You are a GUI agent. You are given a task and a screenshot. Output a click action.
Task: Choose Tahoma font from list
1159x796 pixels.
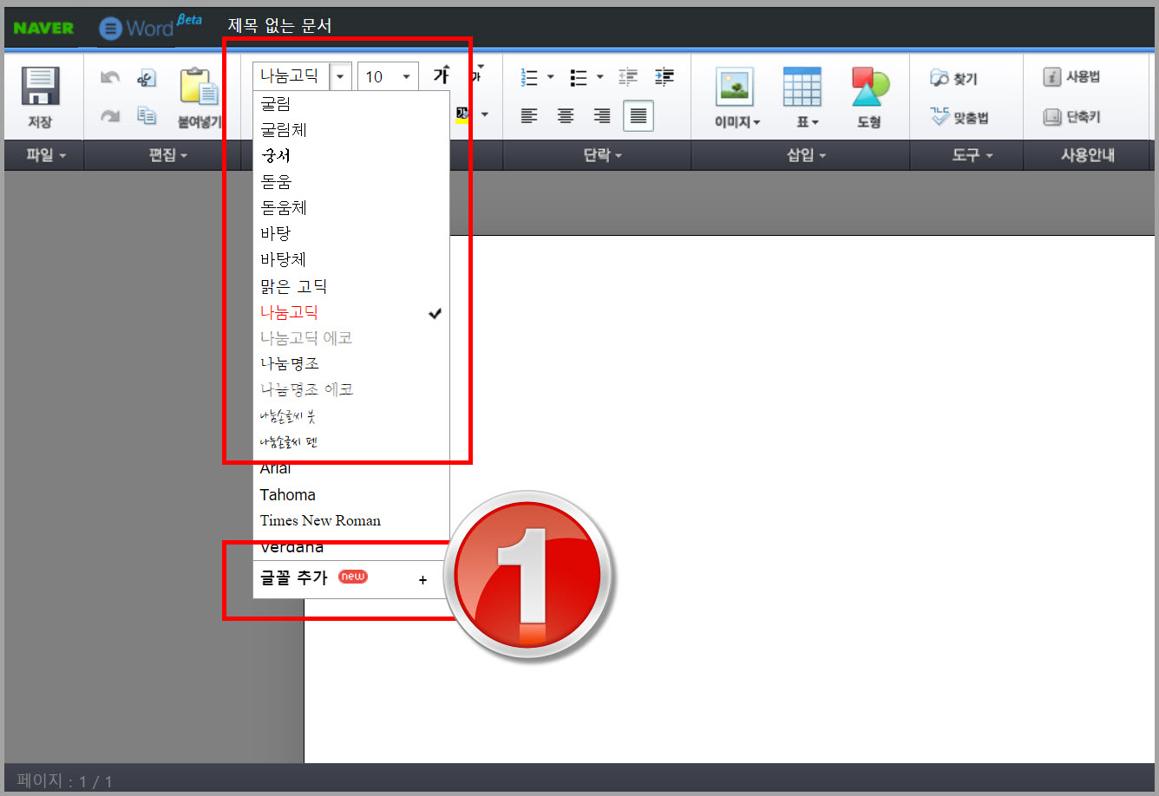[x=351, y=495]
